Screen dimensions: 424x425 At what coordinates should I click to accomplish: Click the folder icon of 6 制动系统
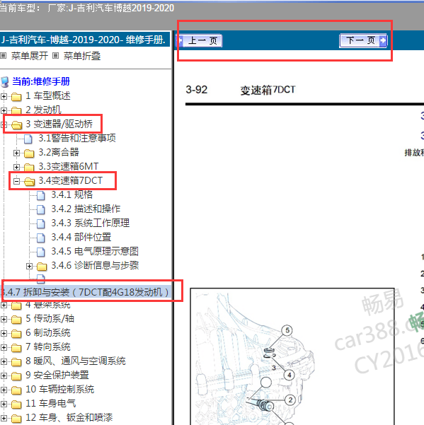tap(16, 334)
